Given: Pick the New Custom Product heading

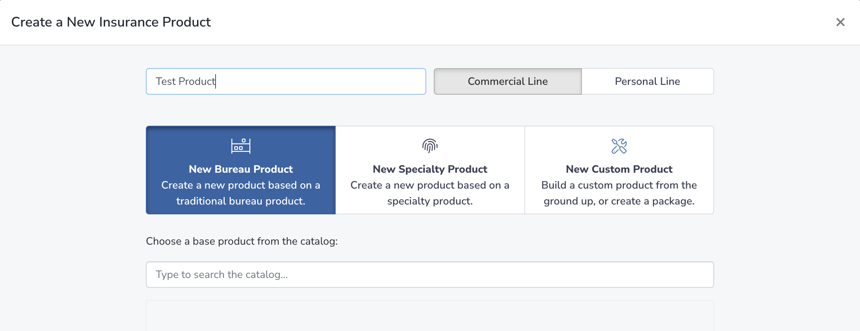Looking at the screenshot, I should (619, 169).
